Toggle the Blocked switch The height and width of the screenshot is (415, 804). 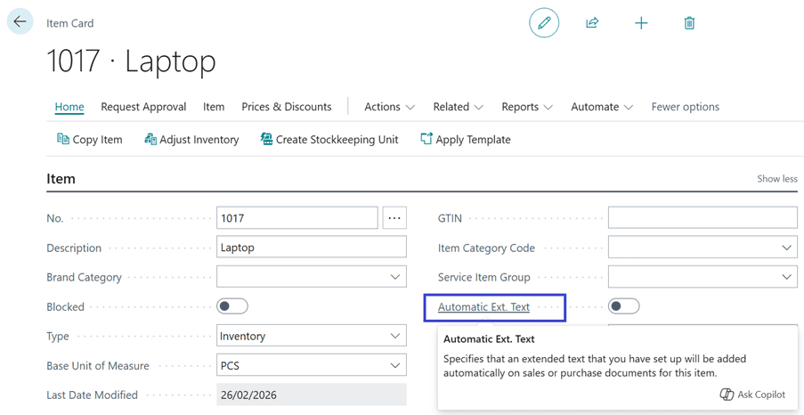(232, 306)
